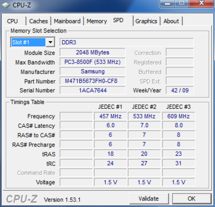
Task: Click the OK button
Action: 192,198
